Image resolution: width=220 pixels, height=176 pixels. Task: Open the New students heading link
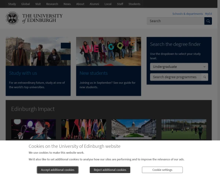93,73
